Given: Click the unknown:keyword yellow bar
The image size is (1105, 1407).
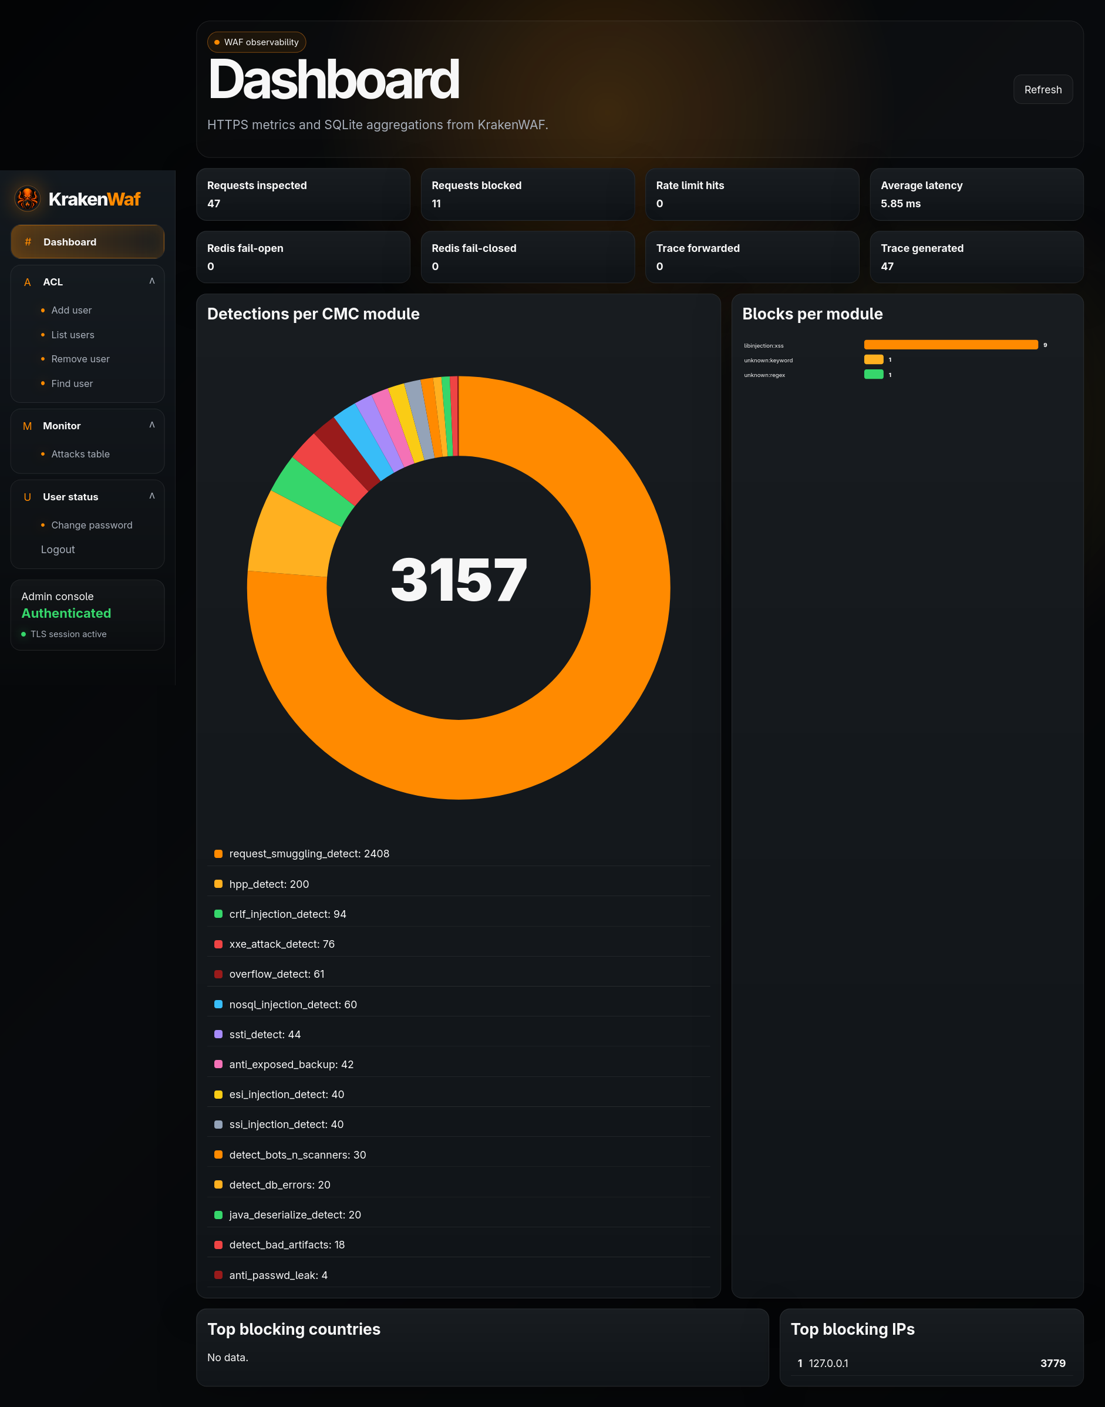Looking at the screenshot, I should (x=874, y=359).
